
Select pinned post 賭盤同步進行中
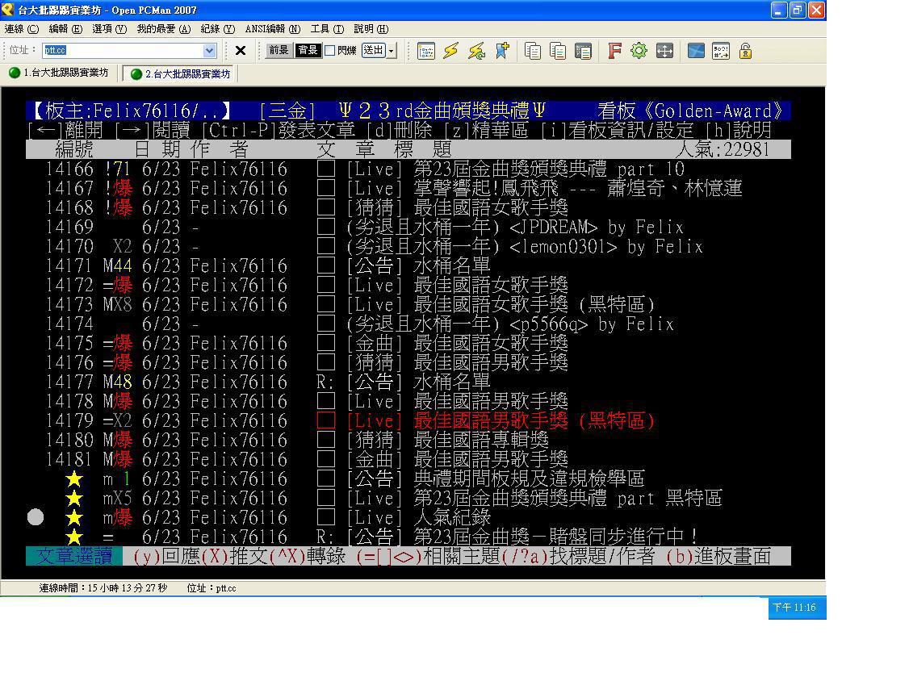pos(408,537)
